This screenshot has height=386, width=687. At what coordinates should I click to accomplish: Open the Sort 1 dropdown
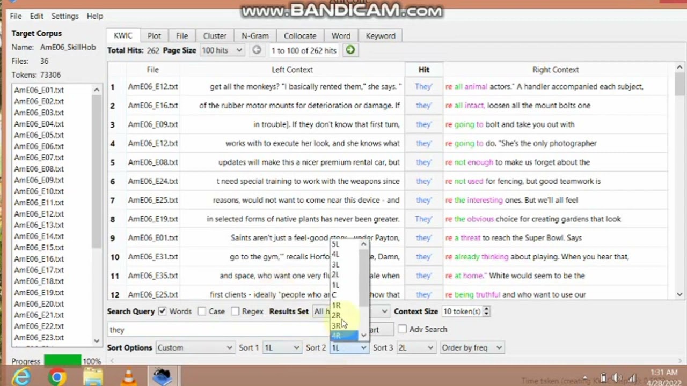281,348
